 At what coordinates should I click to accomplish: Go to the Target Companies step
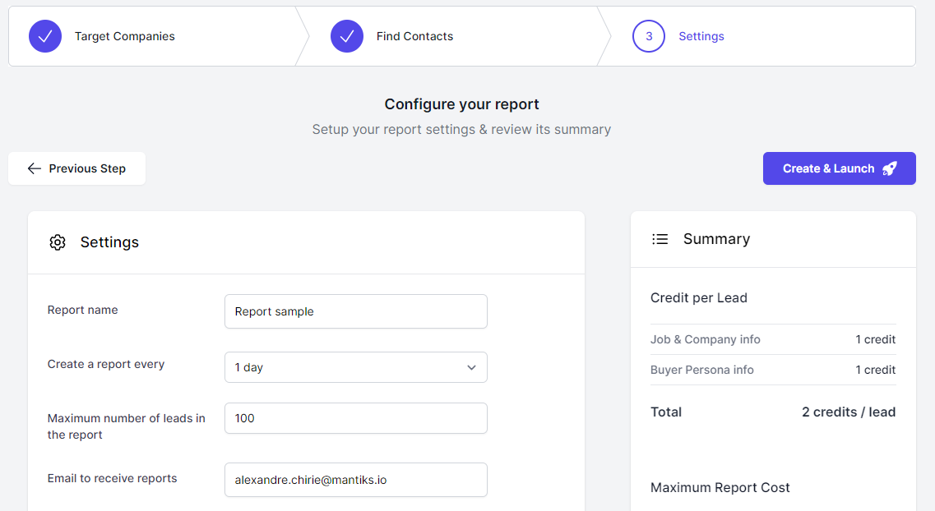coord(124,36)
